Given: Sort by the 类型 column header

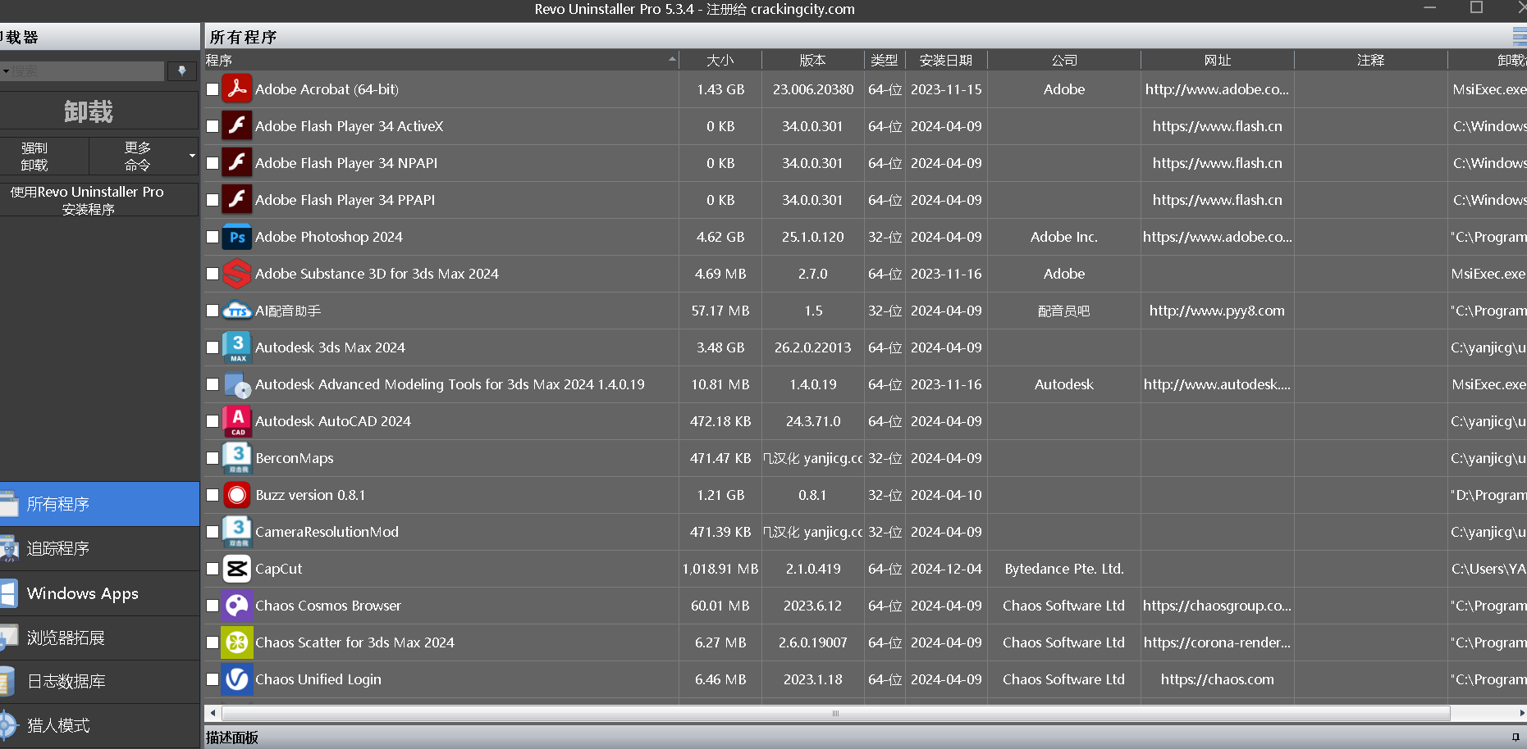Looking at the screenshot, I should (885, 60).
